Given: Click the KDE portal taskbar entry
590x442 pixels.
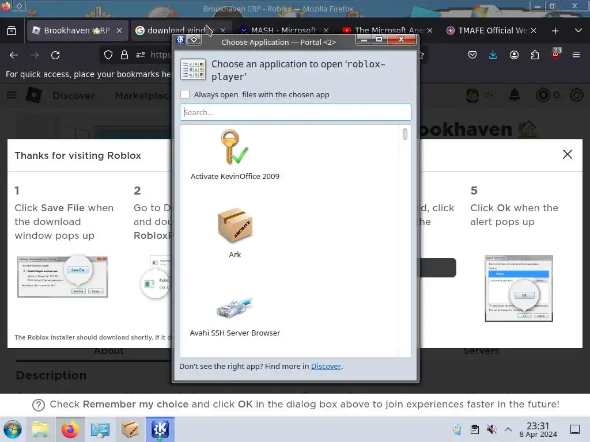Looking at the screenshot, I should [x=160, y=429].
